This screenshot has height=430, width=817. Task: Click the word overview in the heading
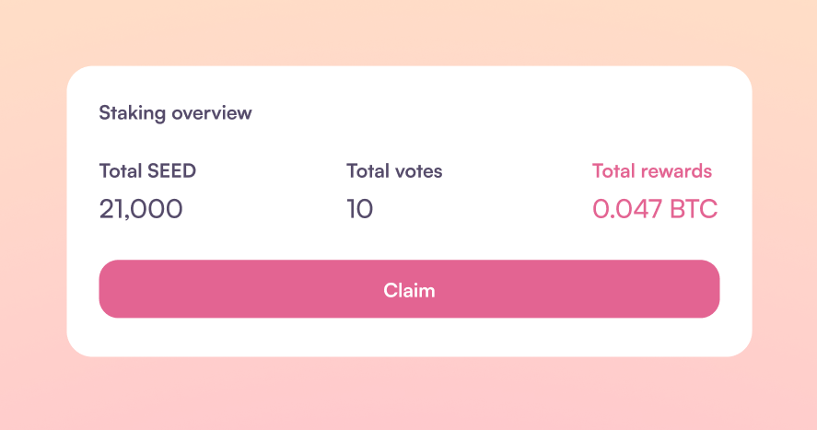point(212,113)
